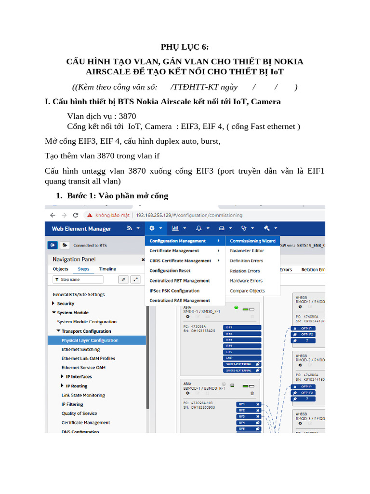Select Relation Errors in submenu
Image resolution: width=370 pixels, height=494 pixels.
click(252, 271)
